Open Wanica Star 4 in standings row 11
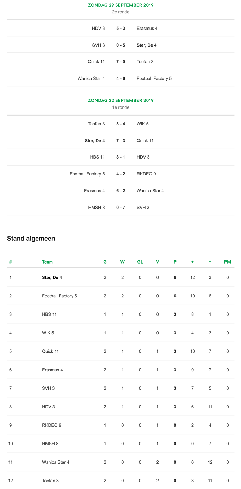 (56, 462)
